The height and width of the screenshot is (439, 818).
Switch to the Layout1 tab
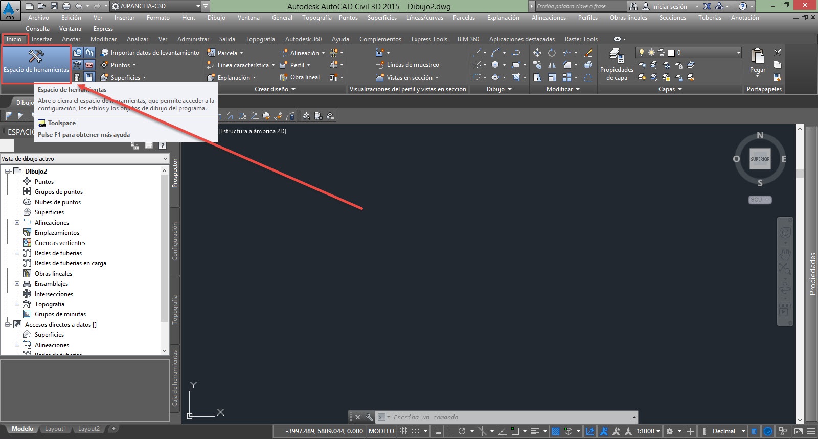(x=55, y=429)
